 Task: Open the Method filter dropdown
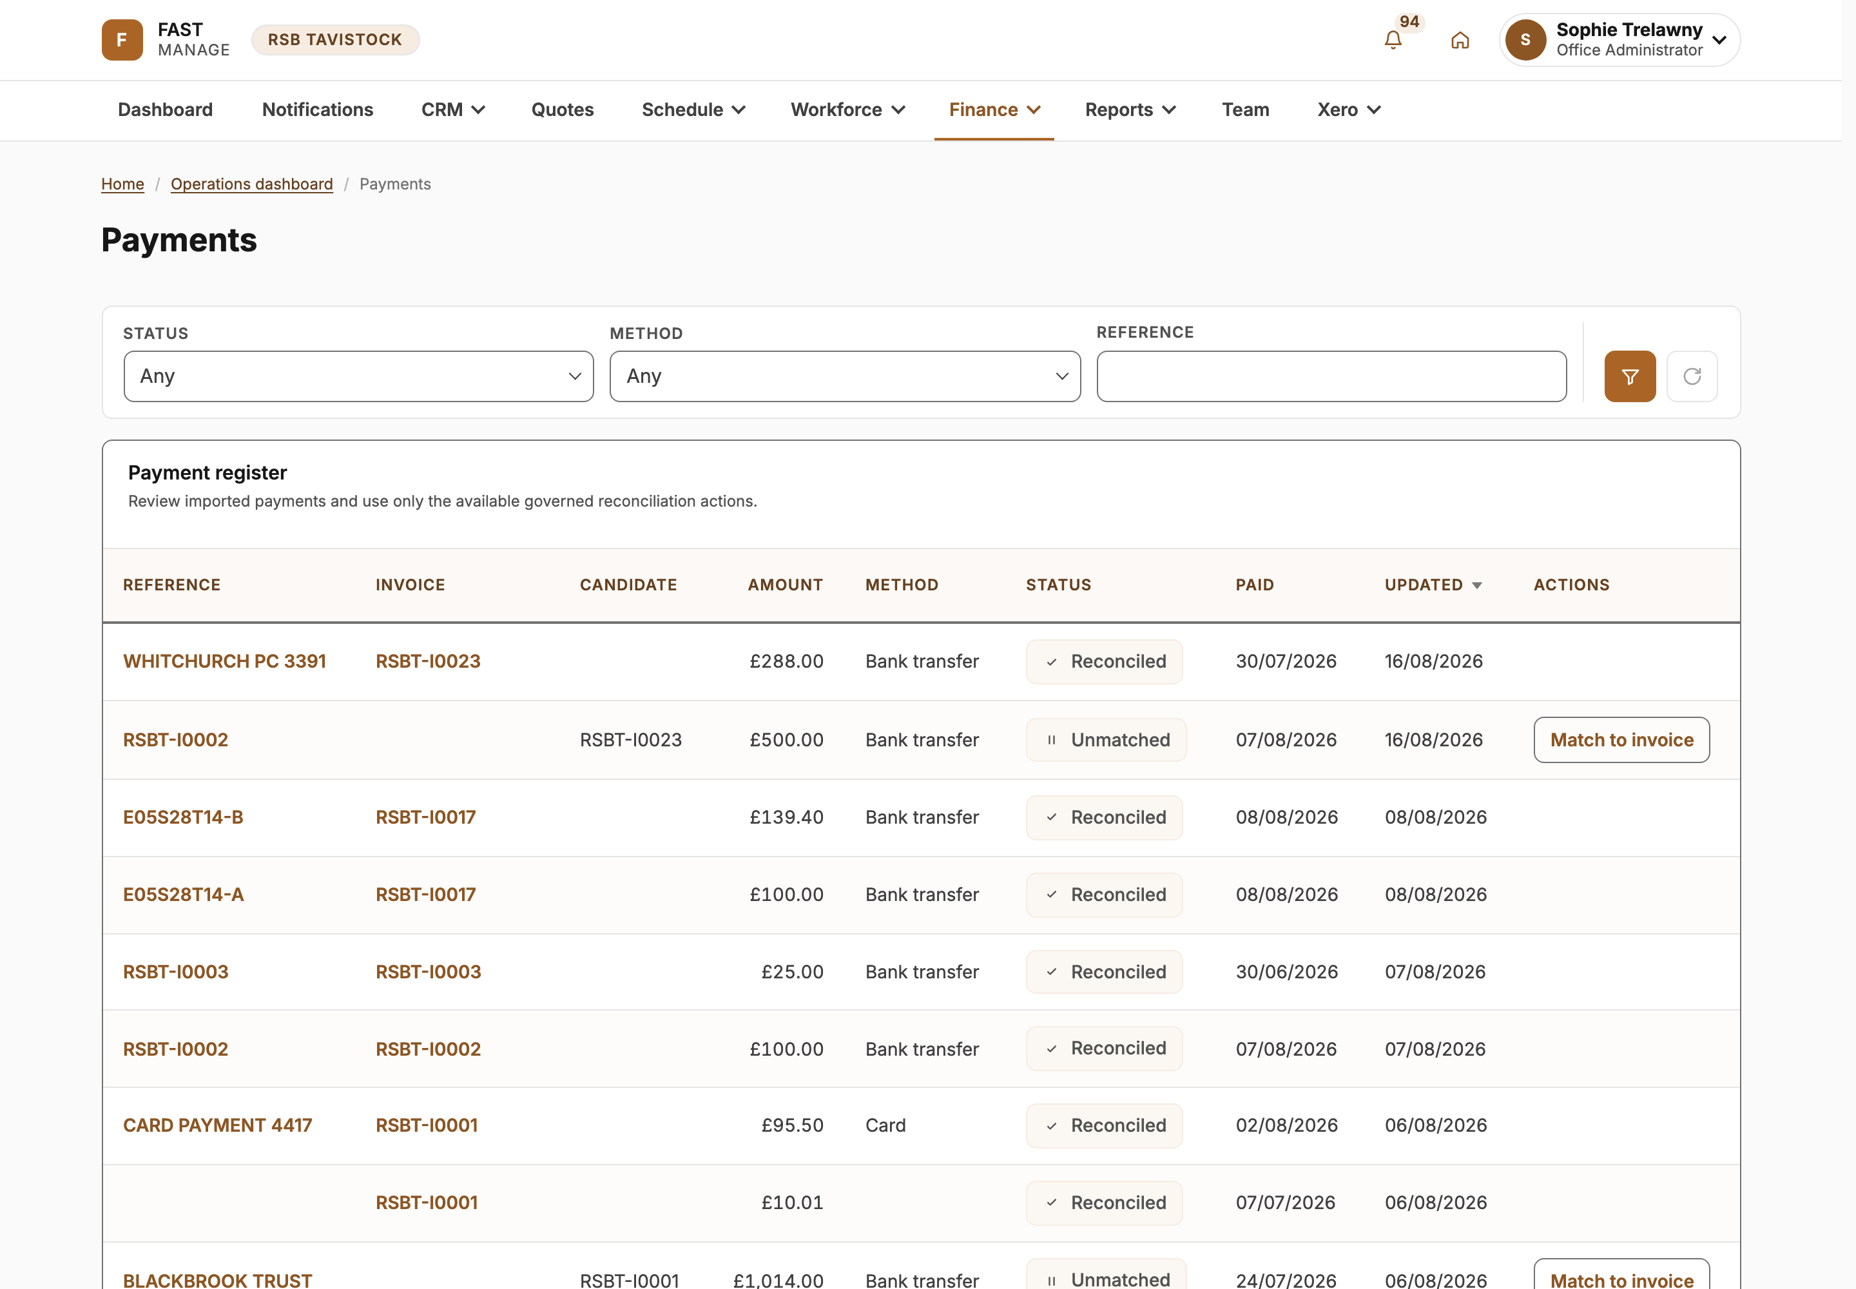click(x=845, y=376)
